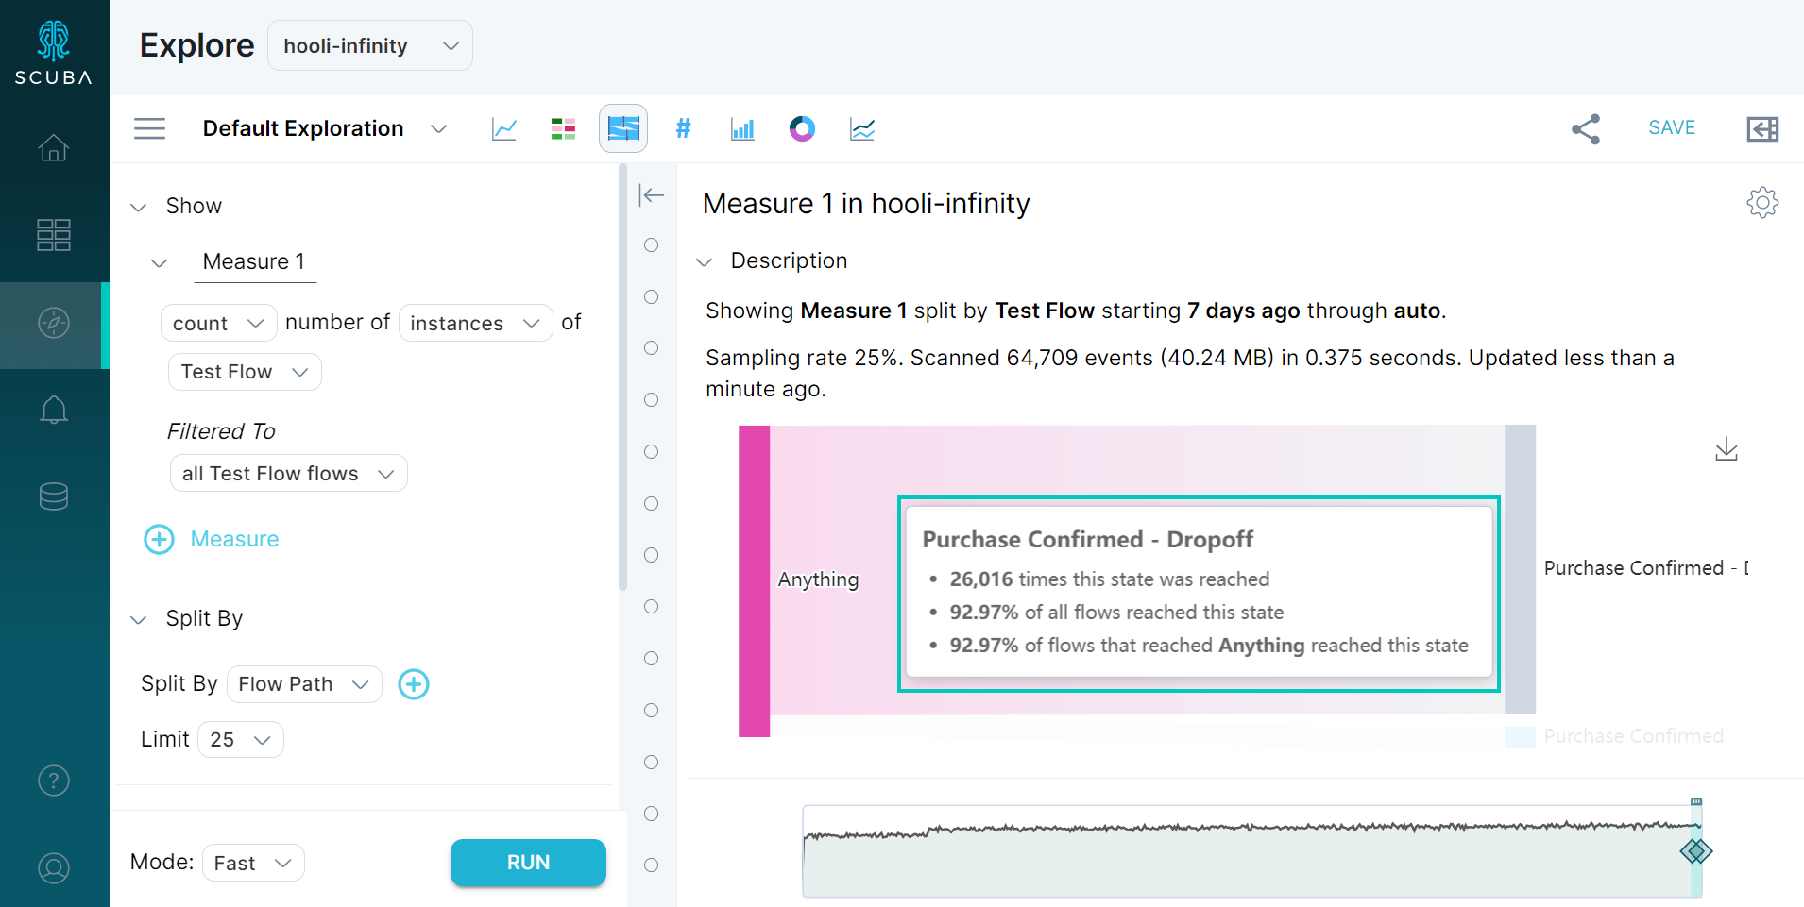1804x907 pixels.
Task: Open the Fast mode dropdown
Action: (253, 863)
